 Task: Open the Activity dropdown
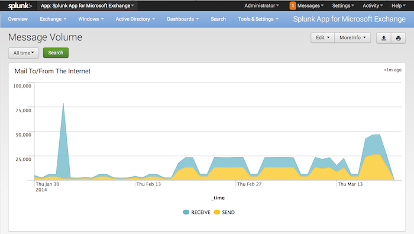click(373, 5)
